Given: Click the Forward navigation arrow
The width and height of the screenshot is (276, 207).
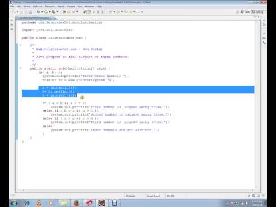Looking at the screenshot, I should click(139, 12).
